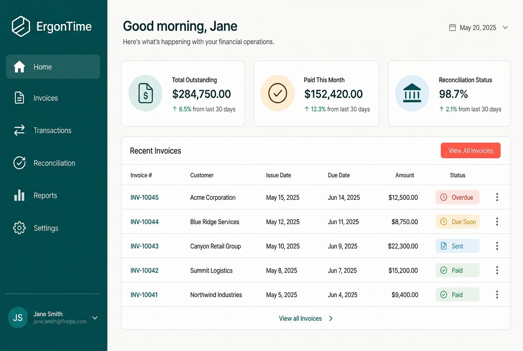The height and width of the screenshot is (351, 523).
Task: Click the Jun 14, 2025 due date cell
Action: point(344,197)
